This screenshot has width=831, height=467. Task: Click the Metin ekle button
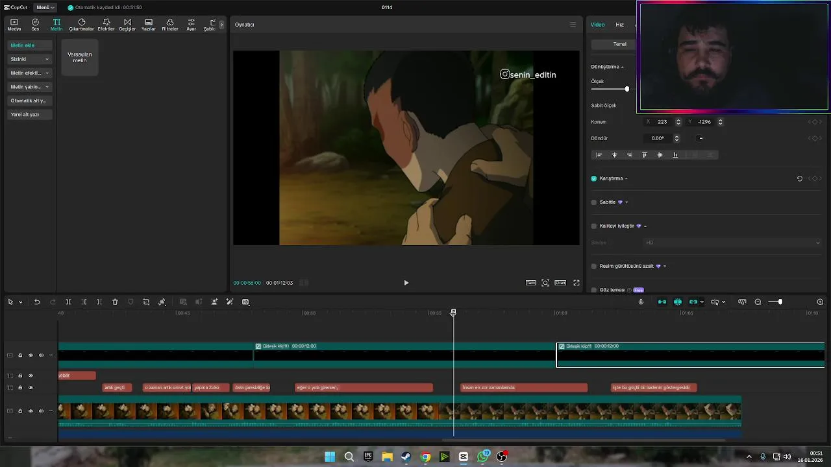30,45
